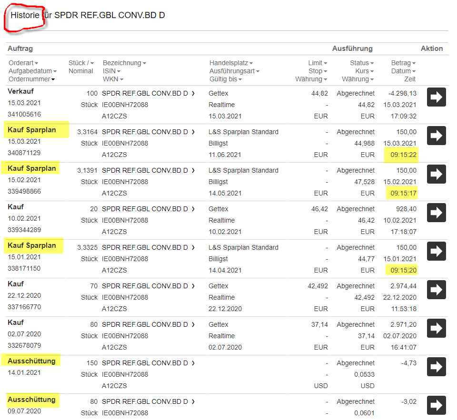The width and height of the screenshot is (457, 420).
Task: Select order number 338171150
Action: tap(24, 269)
